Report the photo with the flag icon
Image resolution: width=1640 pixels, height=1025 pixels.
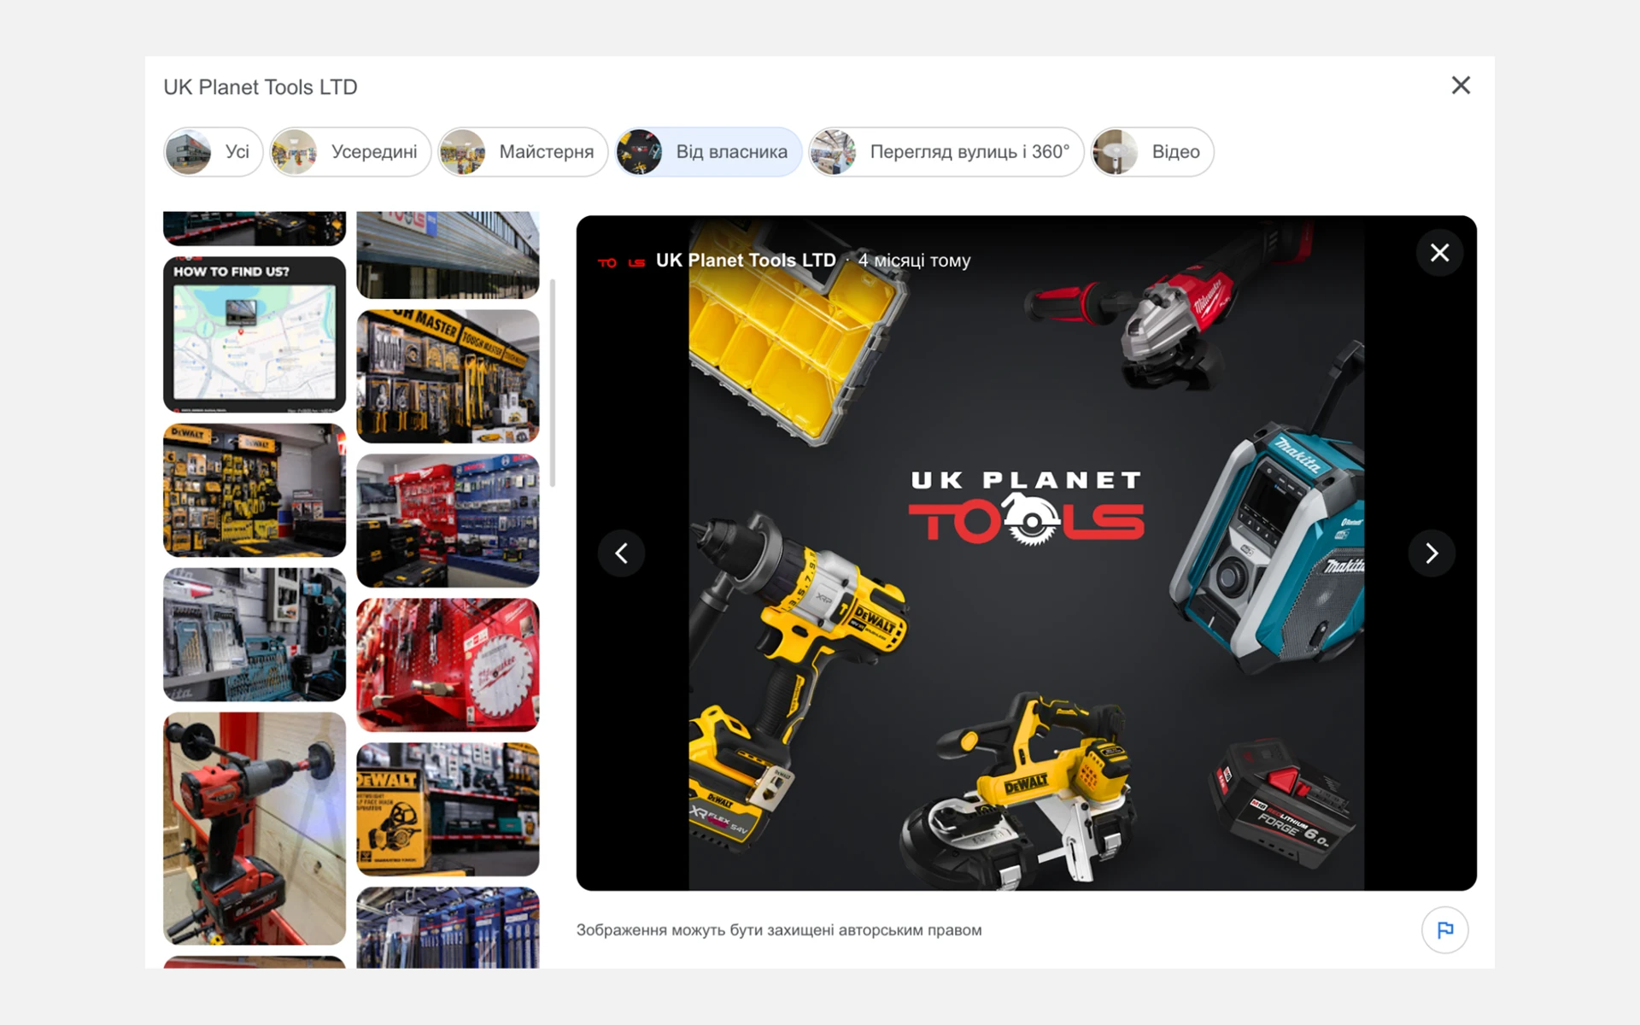point(1444,929)
